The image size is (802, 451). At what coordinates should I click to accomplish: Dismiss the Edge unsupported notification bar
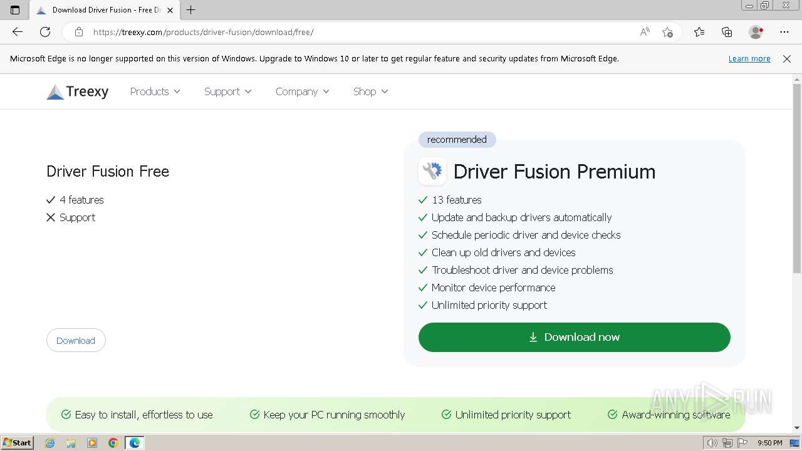(787, 58)
